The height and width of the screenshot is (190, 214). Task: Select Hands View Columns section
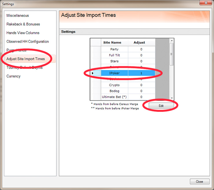[23, 33]
